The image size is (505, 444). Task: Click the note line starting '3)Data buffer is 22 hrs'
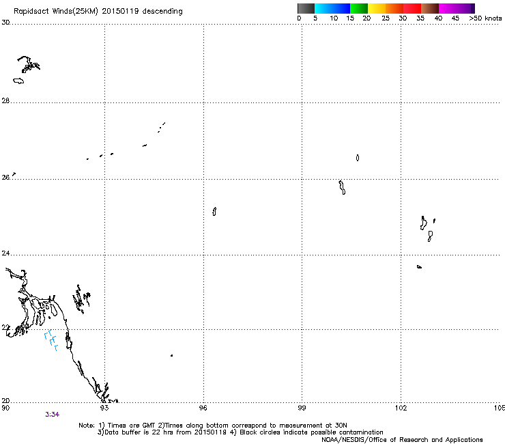(x=240, y=432)
